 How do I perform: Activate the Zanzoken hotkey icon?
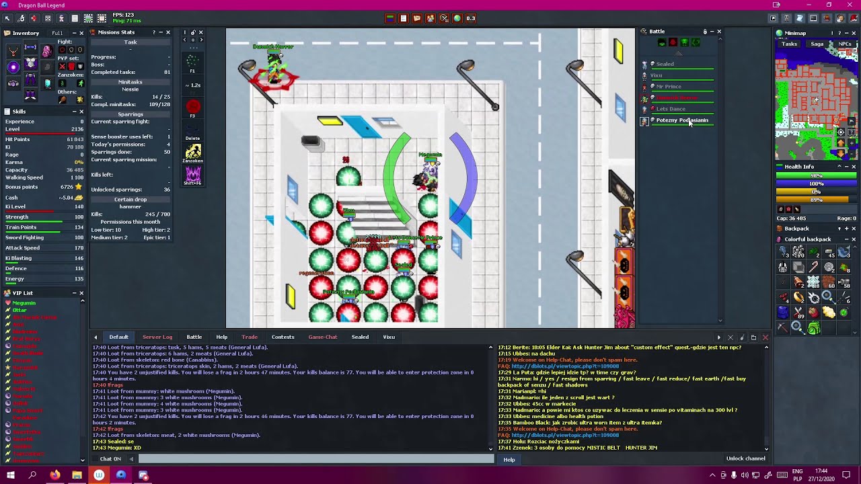coord(193,151)
